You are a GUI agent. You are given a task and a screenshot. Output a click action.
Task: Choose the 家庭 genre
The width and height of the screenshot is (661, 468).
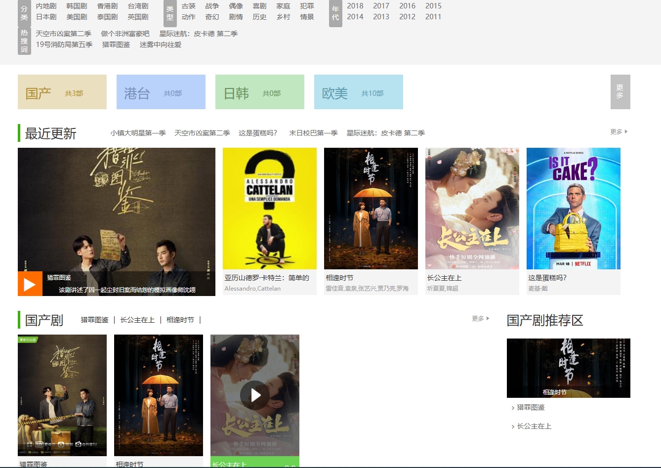click(x=284, y=6)
